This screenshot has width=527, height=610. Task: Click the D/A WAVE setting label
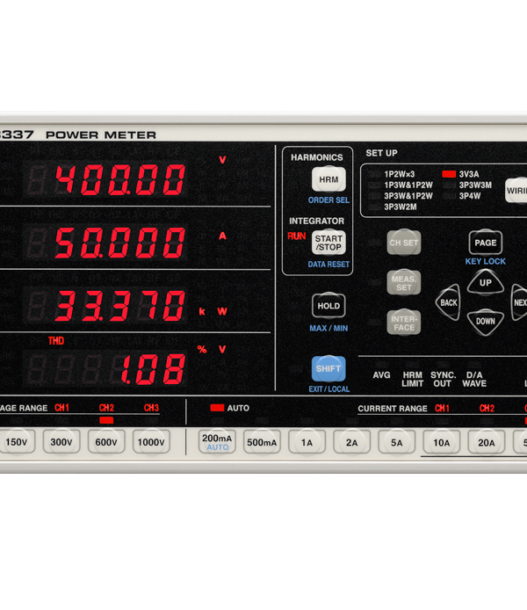[474, 380]
